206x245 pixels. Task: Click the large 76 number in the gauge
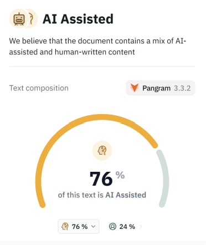pyautogui.click(x=101, y=178)
